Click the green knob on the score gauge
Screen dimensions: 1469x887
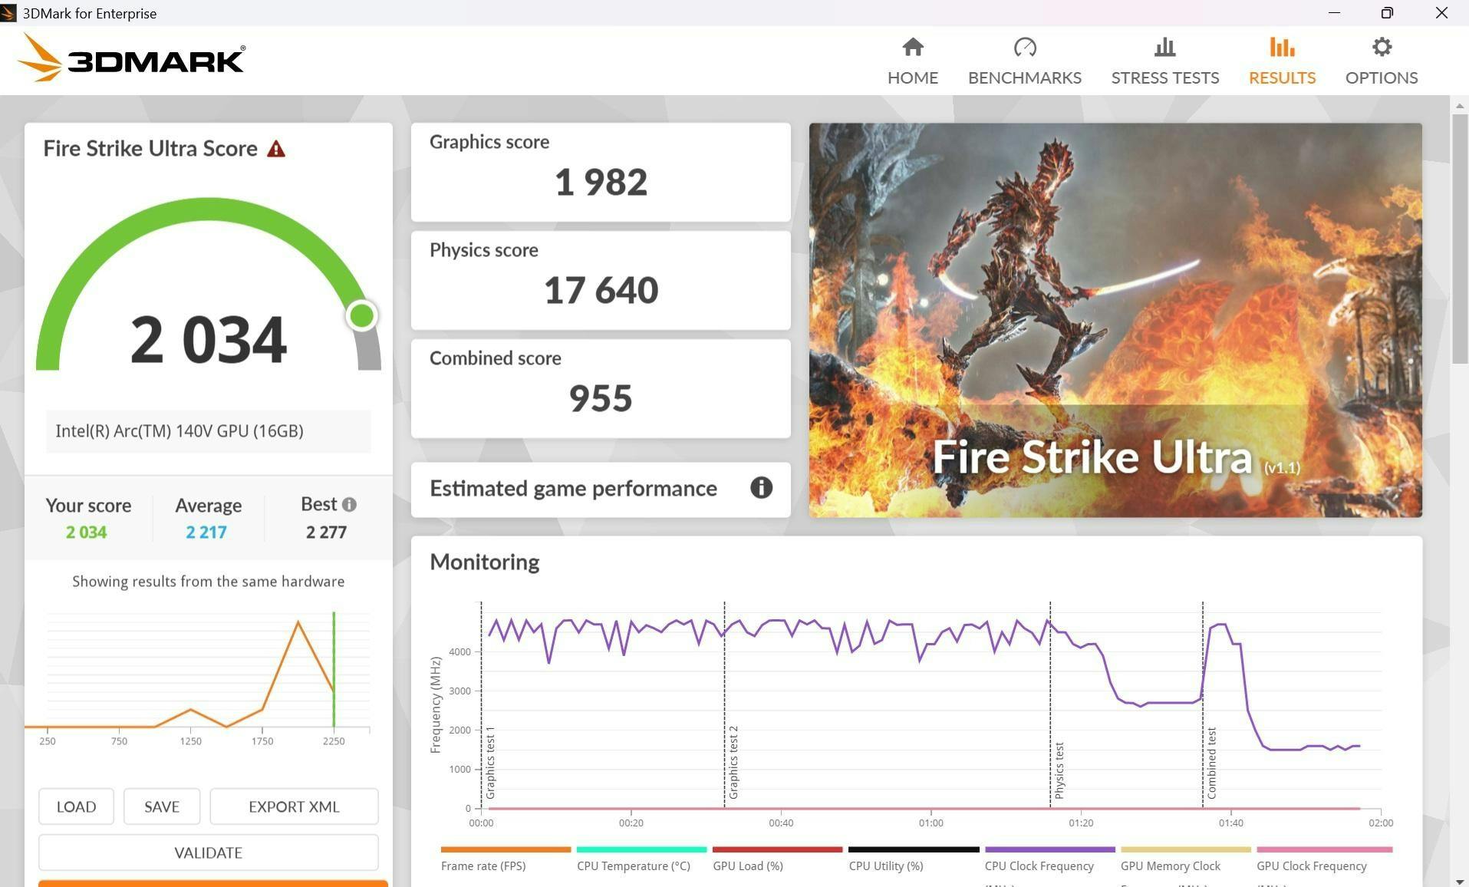[x=362, y=315]
